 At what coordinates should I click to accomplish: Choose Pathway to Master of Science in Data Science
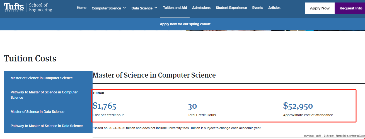(47, 126)
